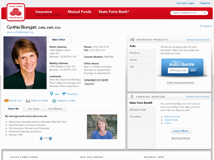This screenshot has height=160, width=214.
Task: Click the Cynthia Blumgart name heading
Action: pyautogui.click(x=22, y=27)
